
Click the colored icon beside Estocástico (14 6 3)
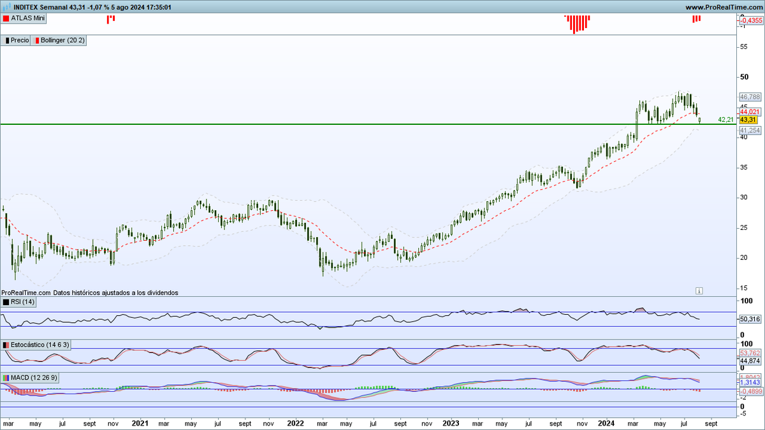6,345
